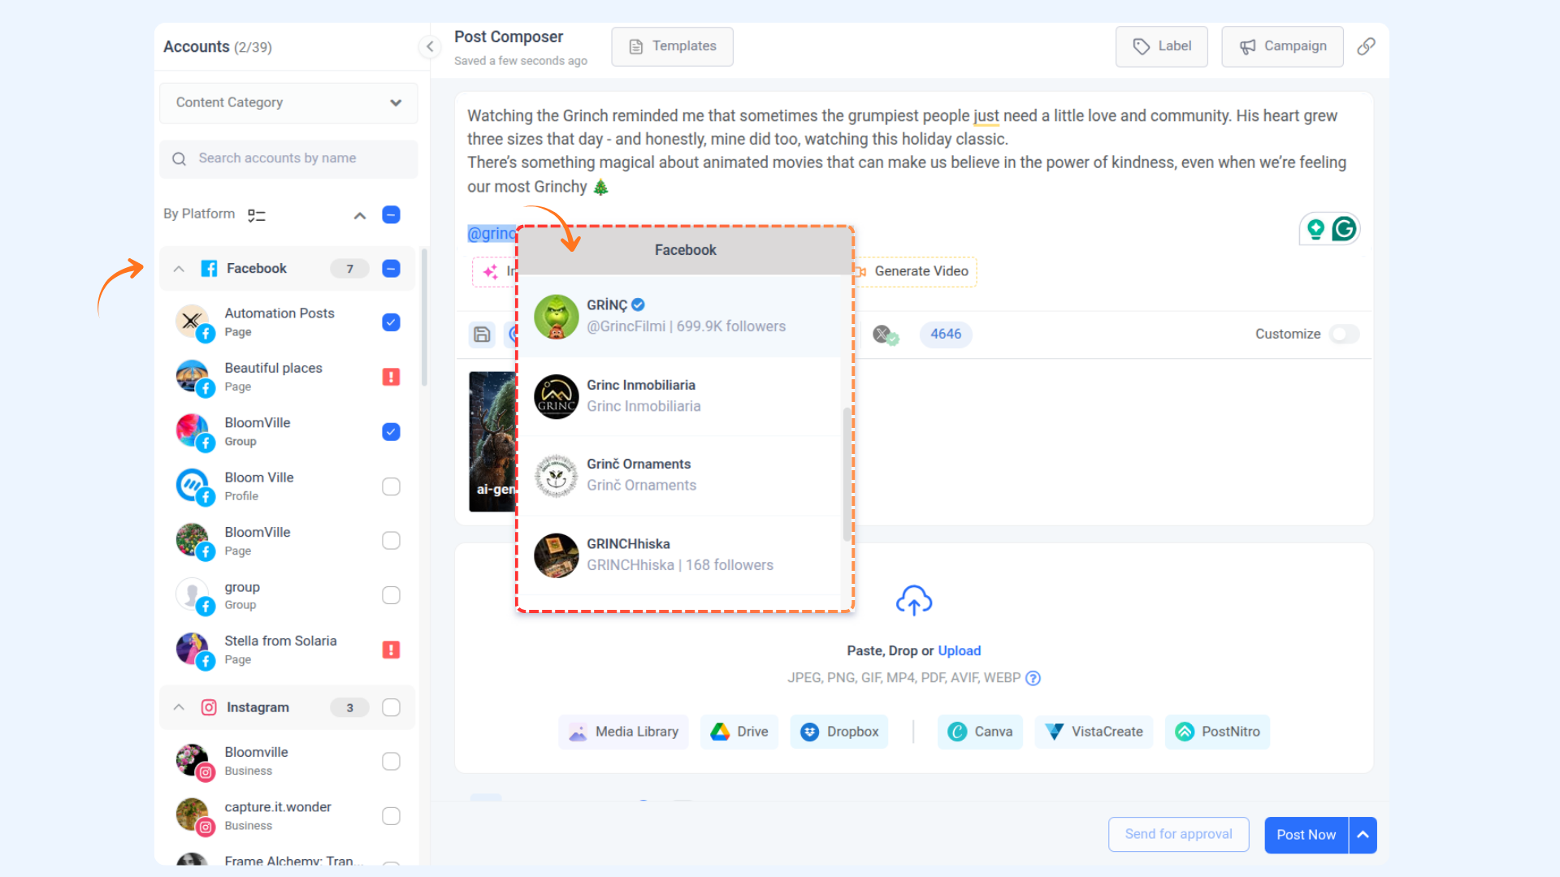Image resolution: width=1560 pixels, height=877 pixels.
Task: Click the @grinc mention text in composer
Action: pos(492,234)
